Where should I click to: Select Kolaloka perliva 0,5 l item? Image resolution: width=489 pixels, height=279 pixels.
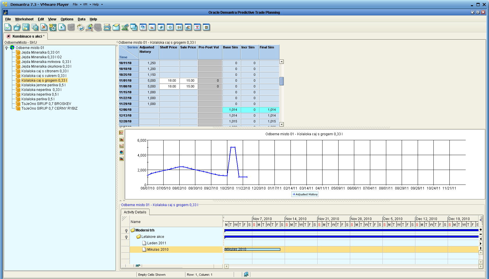click(38, 99)
